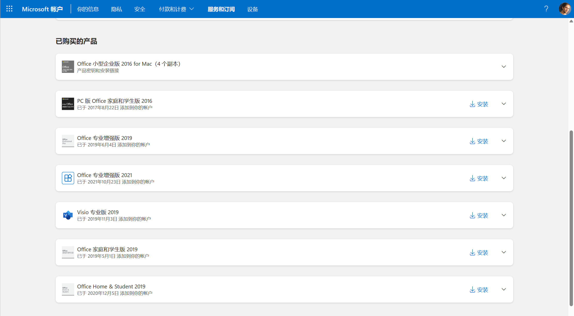Install Office 专业增强版 2019

pyautogui.click(x=479, y=141)
